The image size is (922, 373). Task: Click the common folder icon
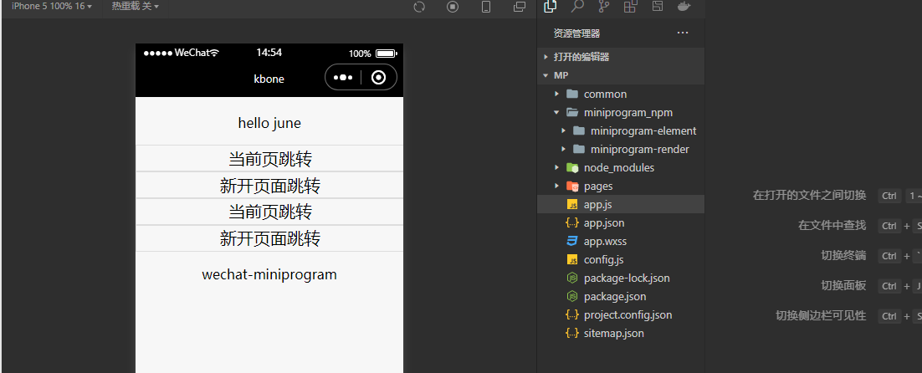(x=571, y=94)
